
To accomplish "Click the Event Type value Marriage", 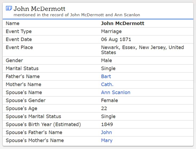I will (x=111, y=31).
